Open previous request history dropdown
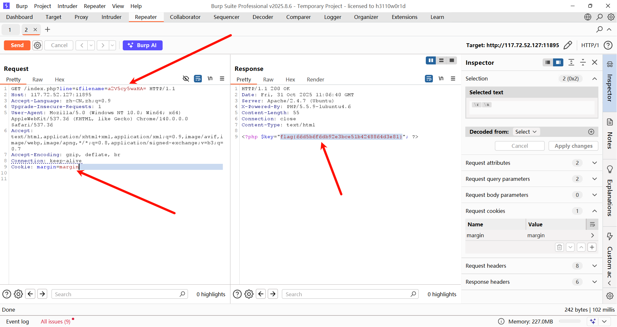 [x=91, y=45]
